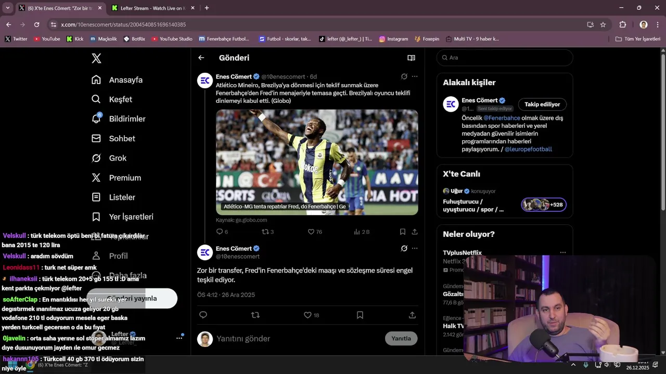Click Yanıtla button
666x374 pixels.
tap(401, 339)
